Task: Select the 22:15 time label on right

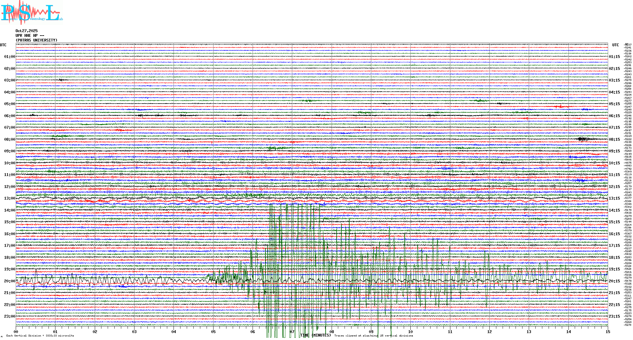Action: pyautogui.click(x=614, y=305)
